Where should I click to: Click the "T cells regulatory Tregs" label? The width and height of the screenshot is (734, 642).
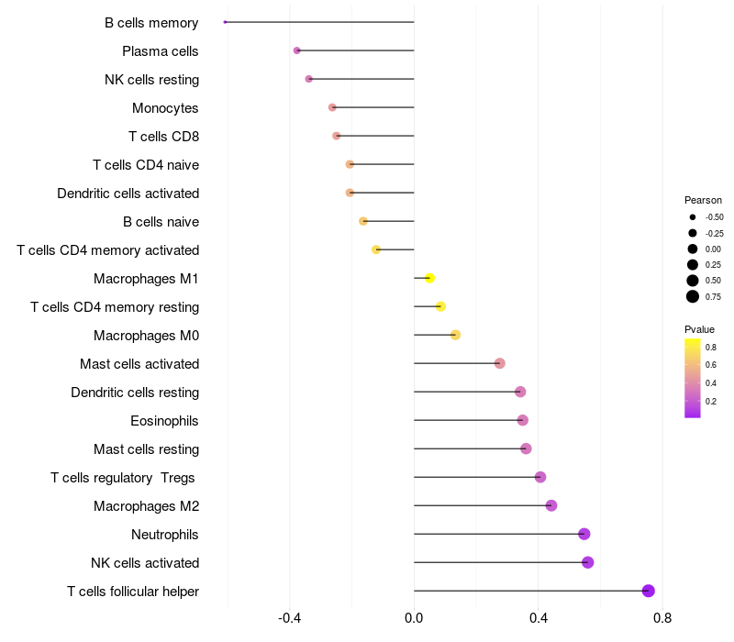coord(124,477)
